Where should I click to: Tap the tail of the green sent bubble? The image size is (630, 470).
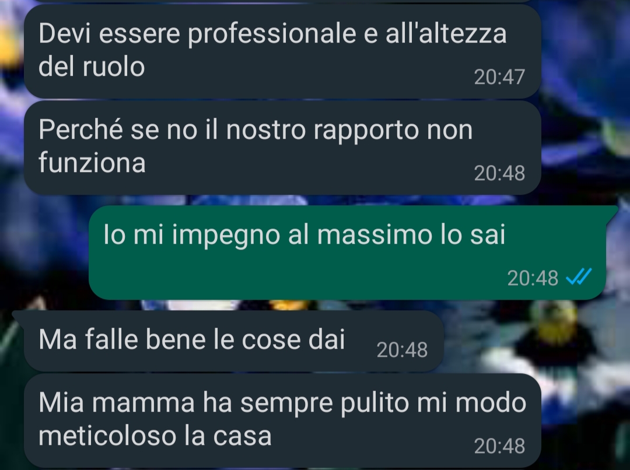(x=611, y=212)
